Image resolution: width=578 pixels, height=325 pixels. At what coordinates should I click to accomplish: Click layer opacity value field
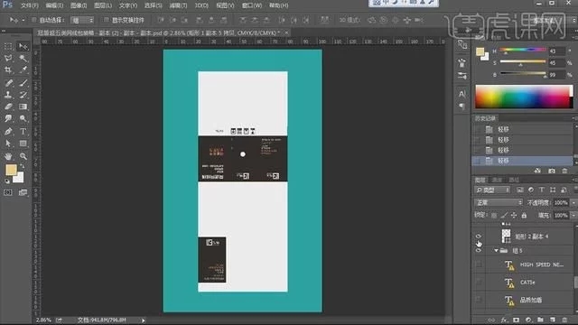(x=561, y=202)
